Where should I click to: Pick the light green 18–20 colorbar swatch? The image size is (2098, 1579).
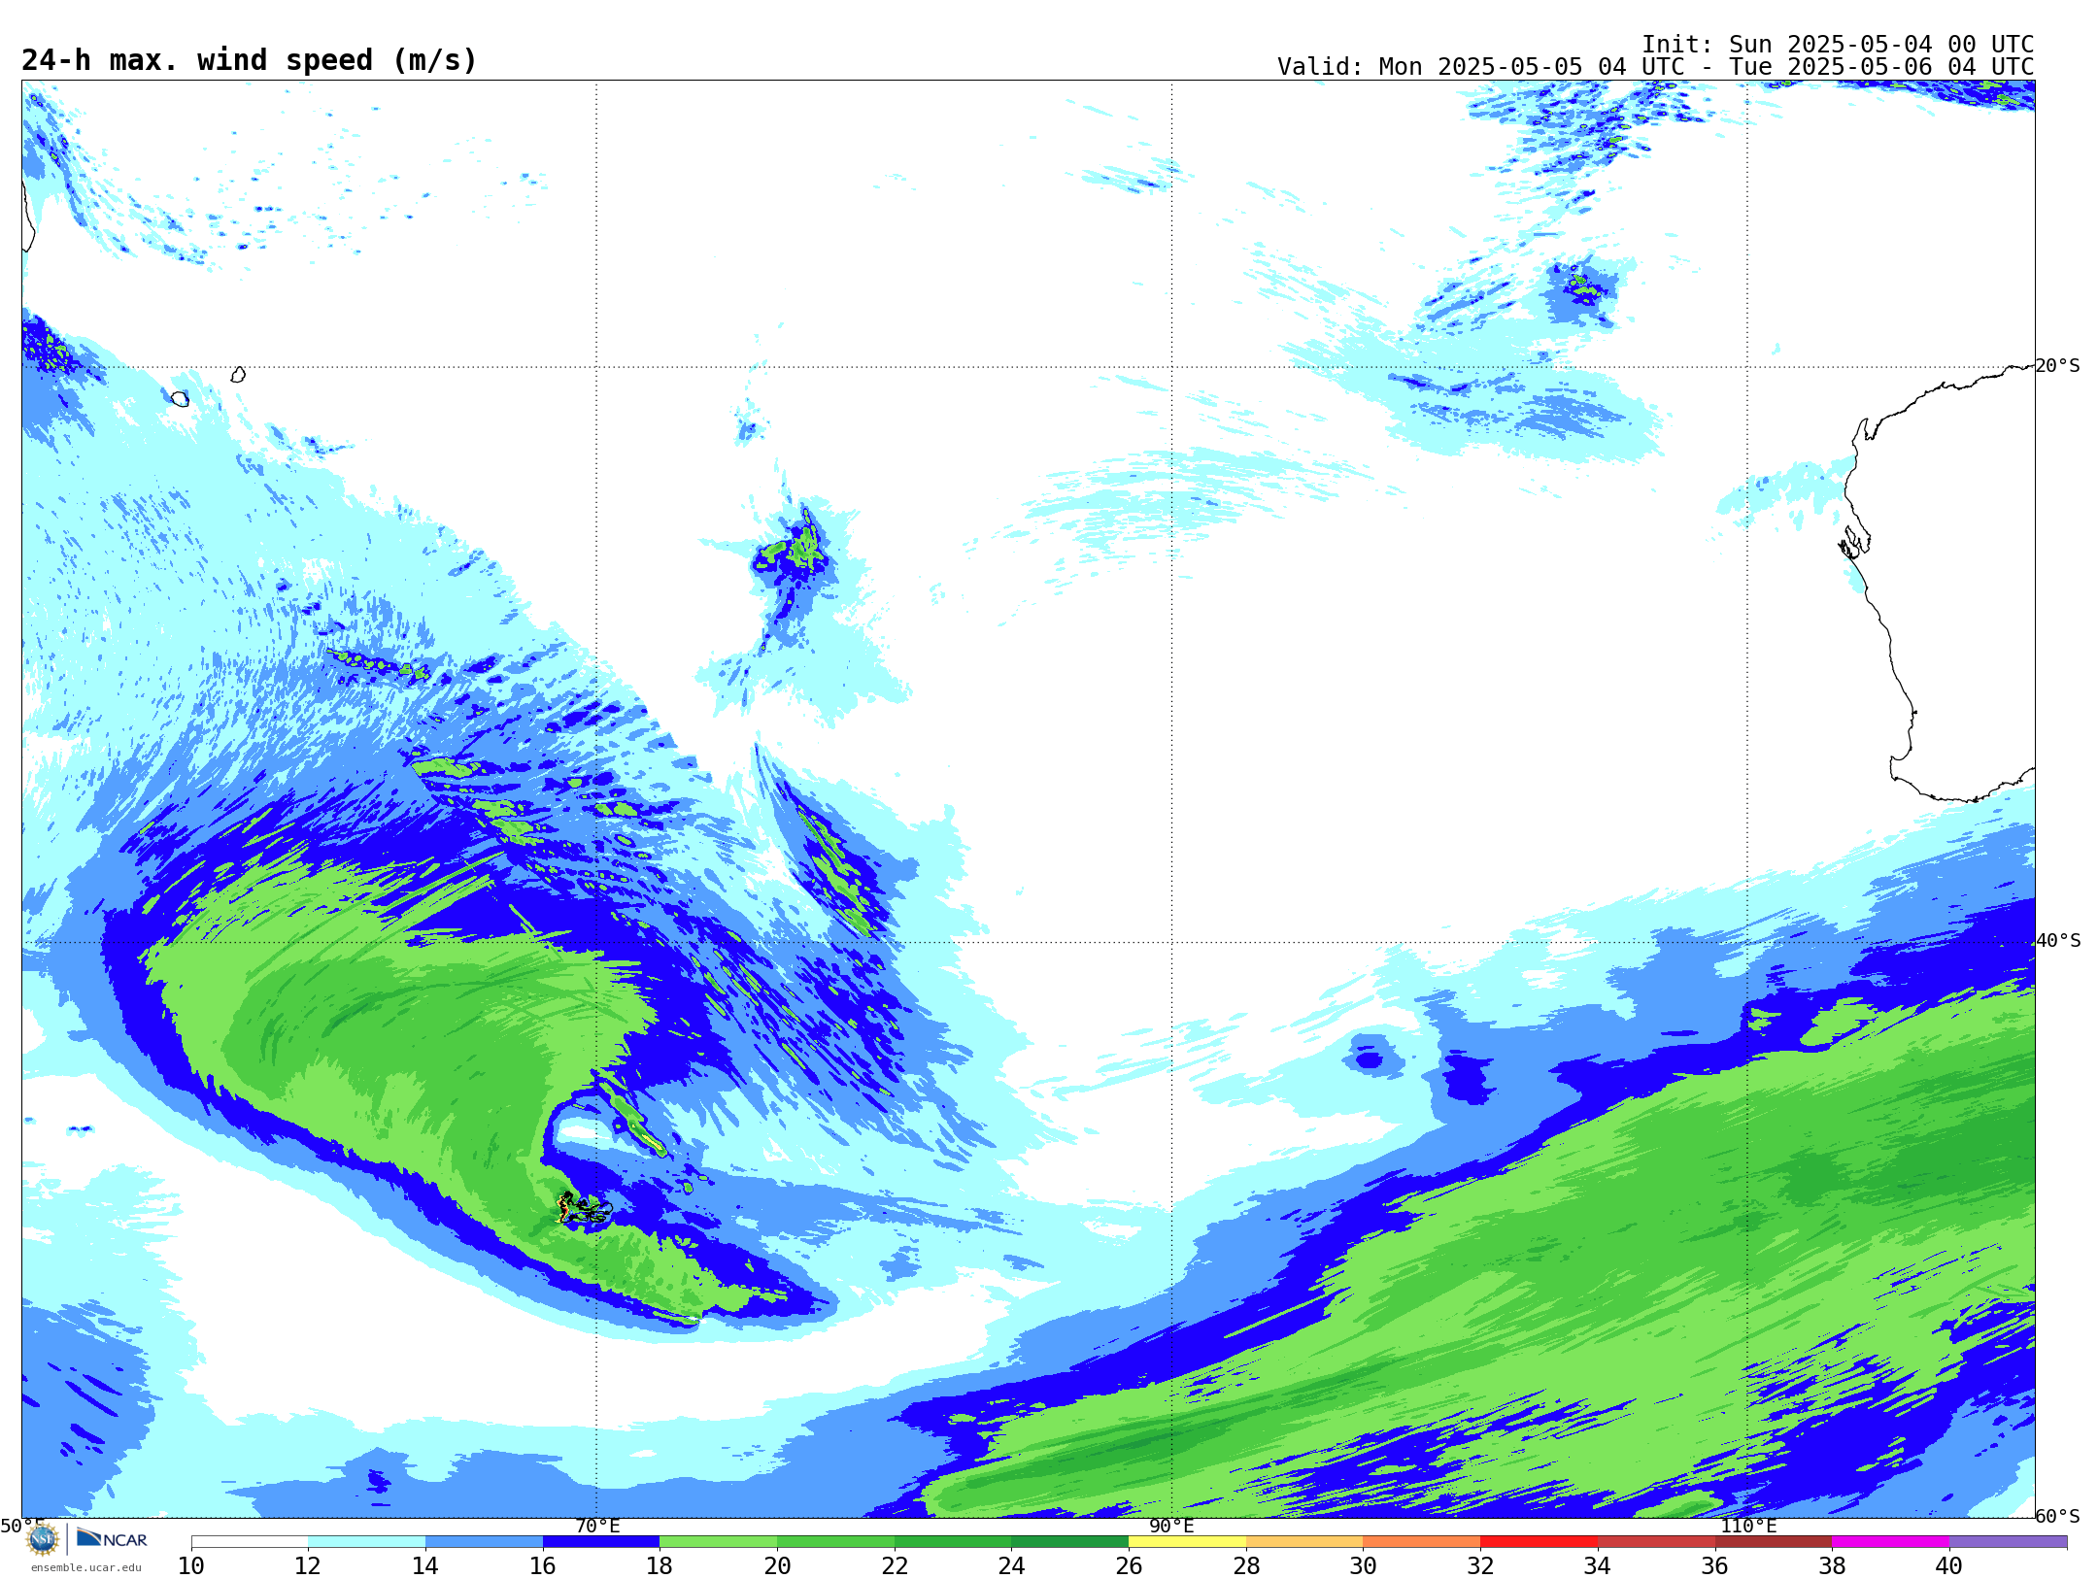(718, 1542)
